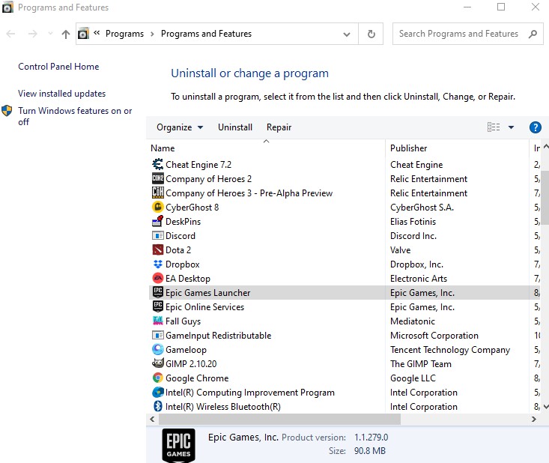This screenshot has width=549, height=463.
Task: Expand the double chevron before Programs
Action: [x=97, y=33]
